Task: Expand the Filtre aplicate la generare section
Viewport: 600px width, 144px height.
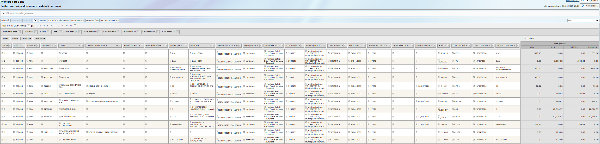Action: point(4,13)
